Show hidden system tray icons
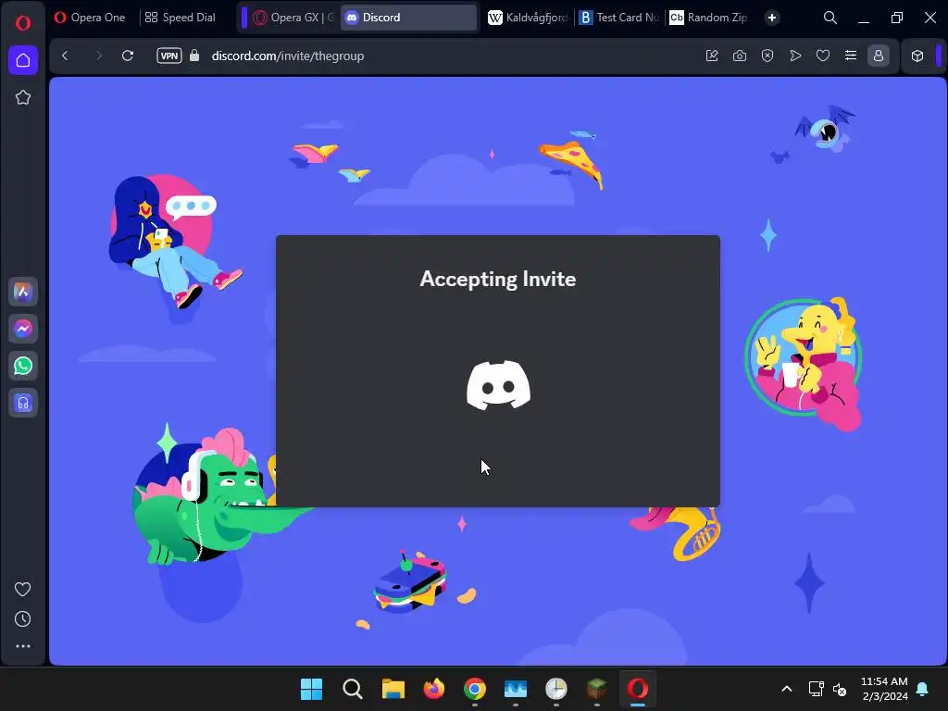 (787, 689)
